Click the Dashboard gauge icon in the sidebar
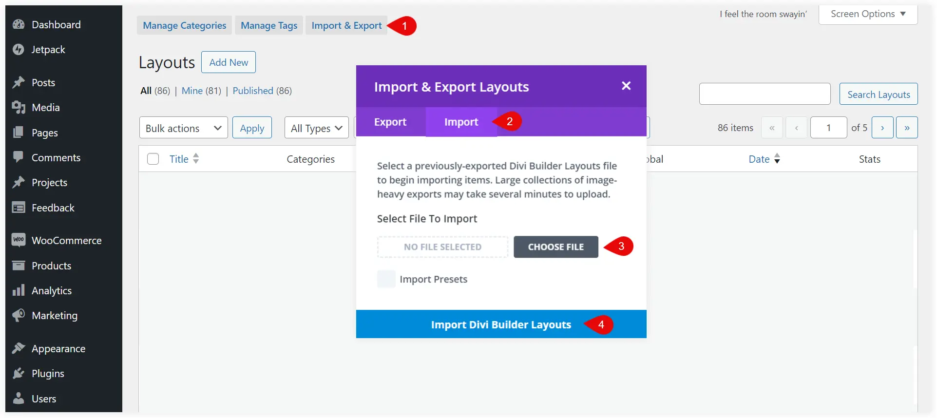Image resolution: width=937 pixels, height=418 pixels. coord(19,24)
